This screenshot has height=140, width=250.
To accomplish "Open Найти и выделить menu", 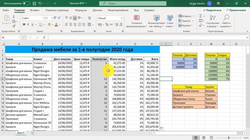I will pyautogui.click(x=226, y=21).
